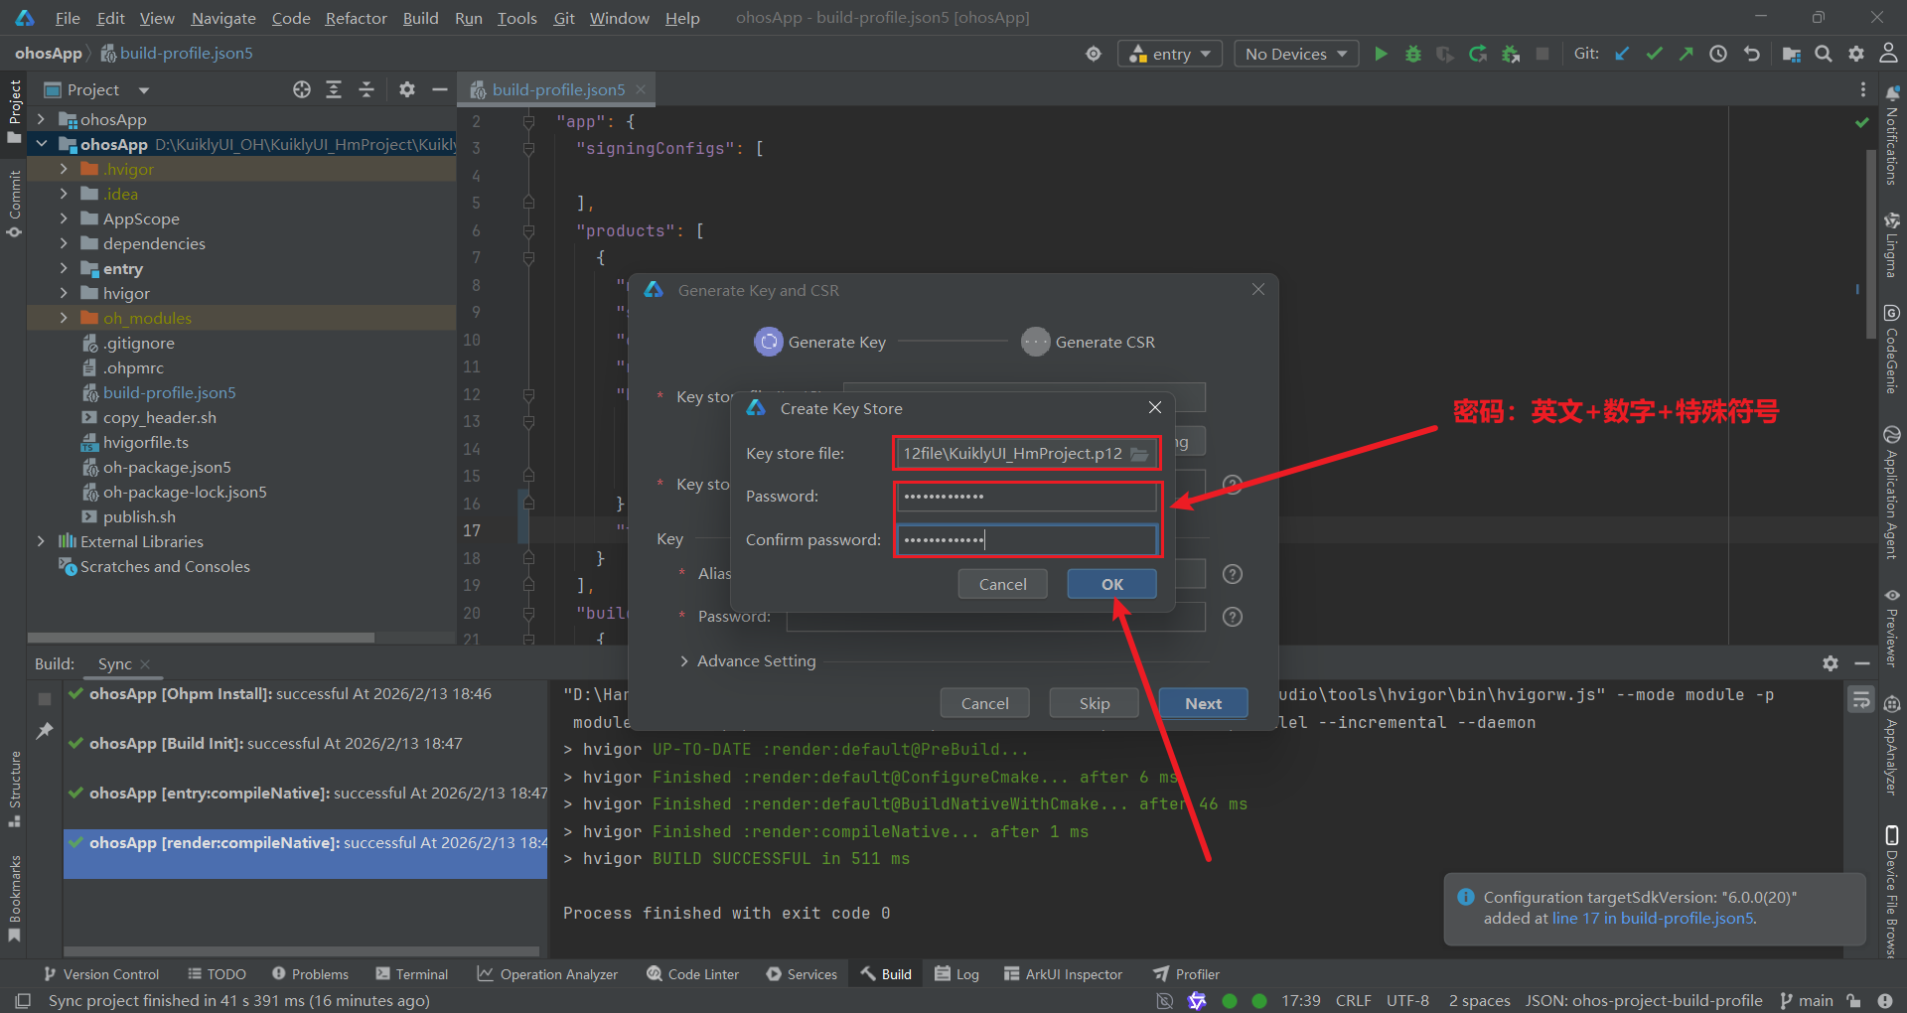This screenshot has width=1907, height=1013.
Task: Close the Create Key Store dialog
Action: [x=1155, y=407]
